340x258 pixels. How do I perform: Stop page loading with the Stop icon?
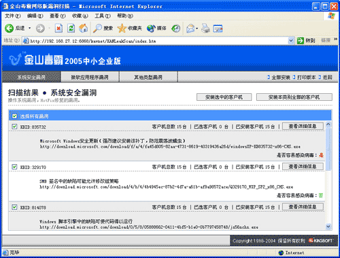point(58,29)
